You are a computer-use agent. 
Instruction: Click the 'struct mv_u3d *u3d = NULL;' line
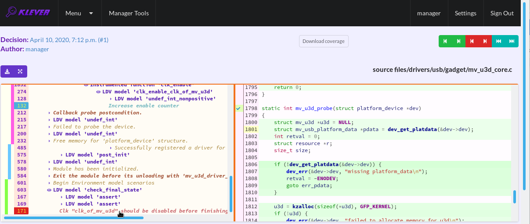click(x=314, y=122)
